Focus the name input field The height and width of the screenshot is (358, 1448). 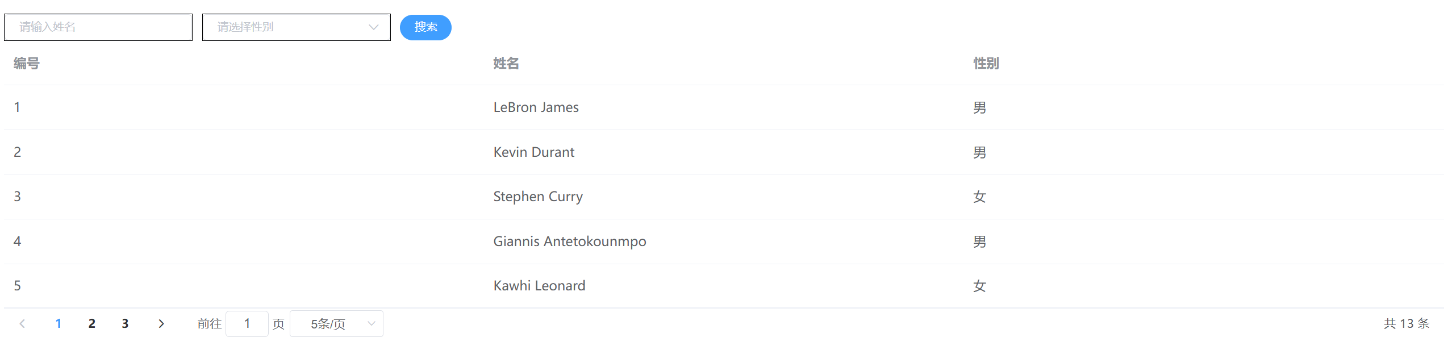(98, 27)
